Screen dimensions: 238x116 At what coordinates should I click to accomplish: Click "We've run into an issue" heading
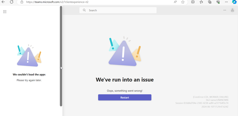pyautogui.click(x=125, y=79)
